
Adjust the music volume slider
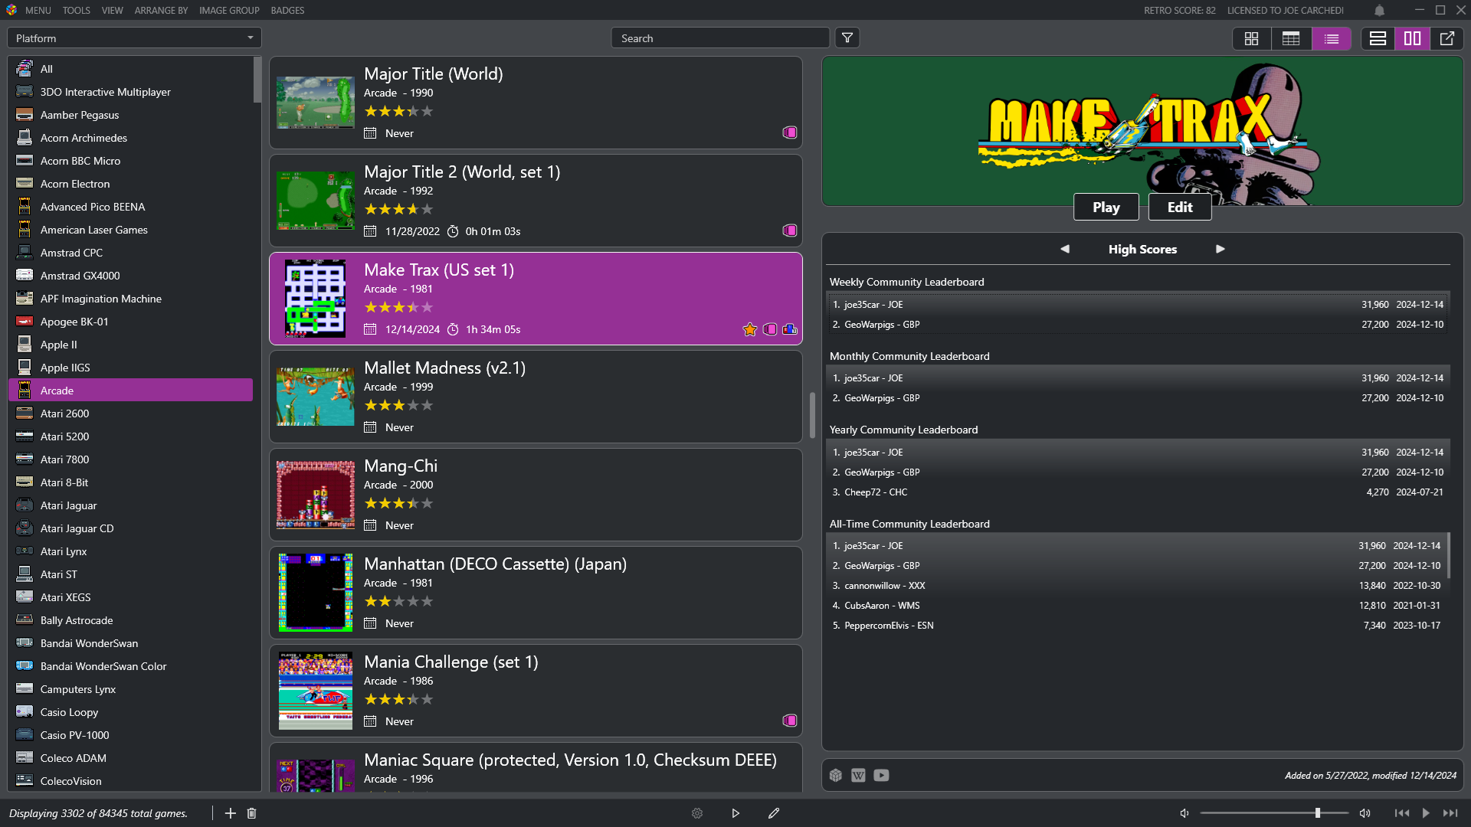1274,813
